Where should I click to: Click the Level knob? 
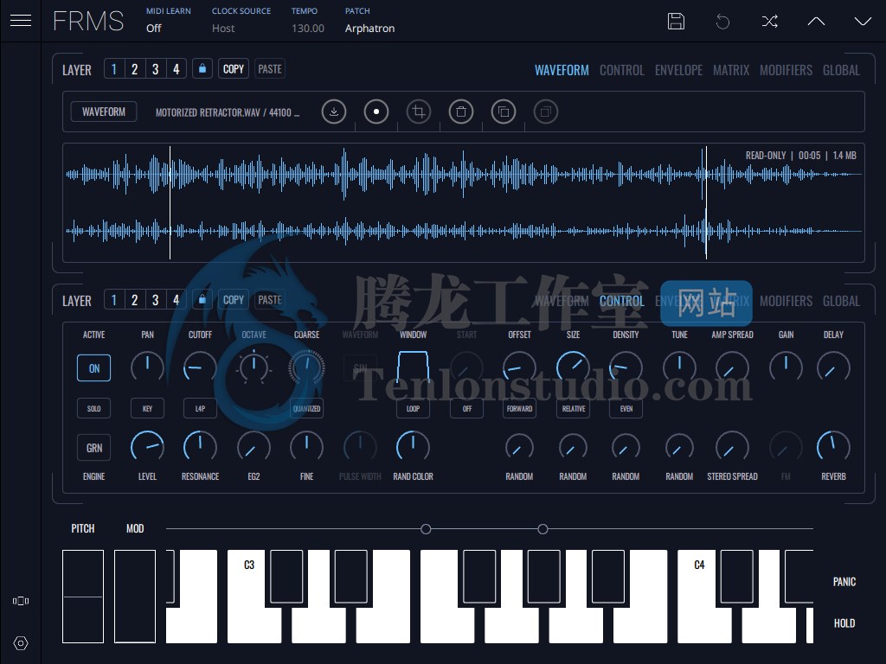click(x=147, y=447)
